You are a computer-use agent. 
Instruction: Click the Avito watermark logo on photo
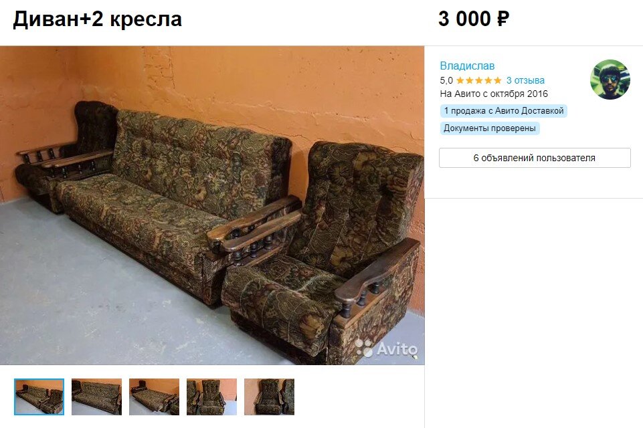pos(387,348)
